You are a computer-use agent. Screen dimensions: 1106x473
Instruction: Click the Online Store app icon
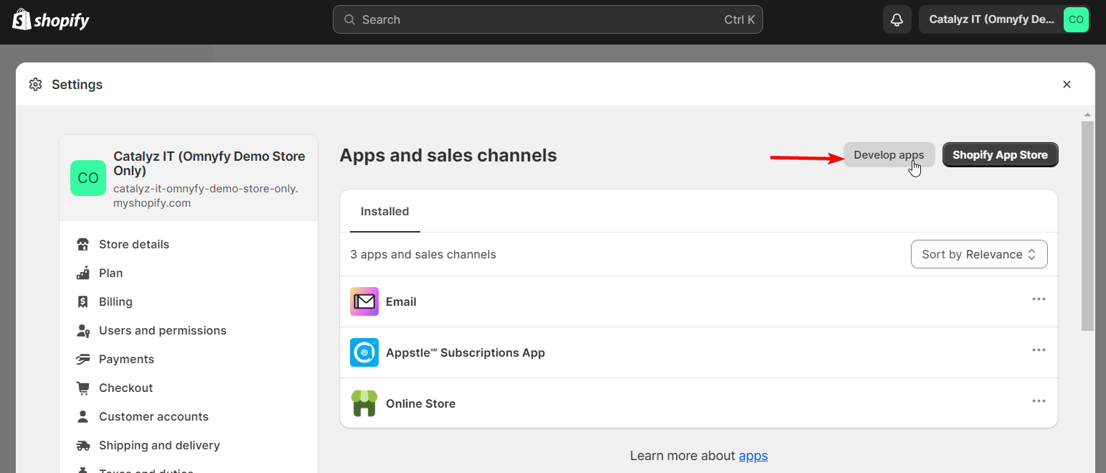click(364, 403)
